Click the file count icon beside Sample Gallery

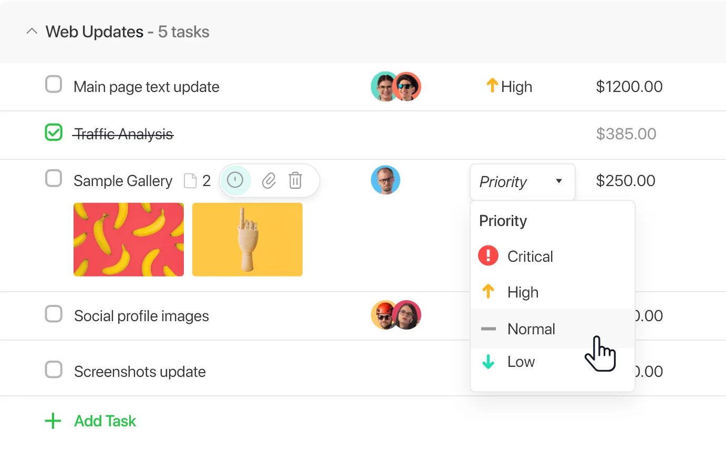(190, 181)
